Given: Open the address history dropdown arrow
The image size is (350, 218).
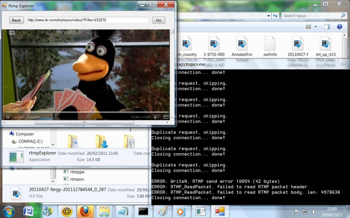Looking at the screenshot, I should tap(269, 16).
